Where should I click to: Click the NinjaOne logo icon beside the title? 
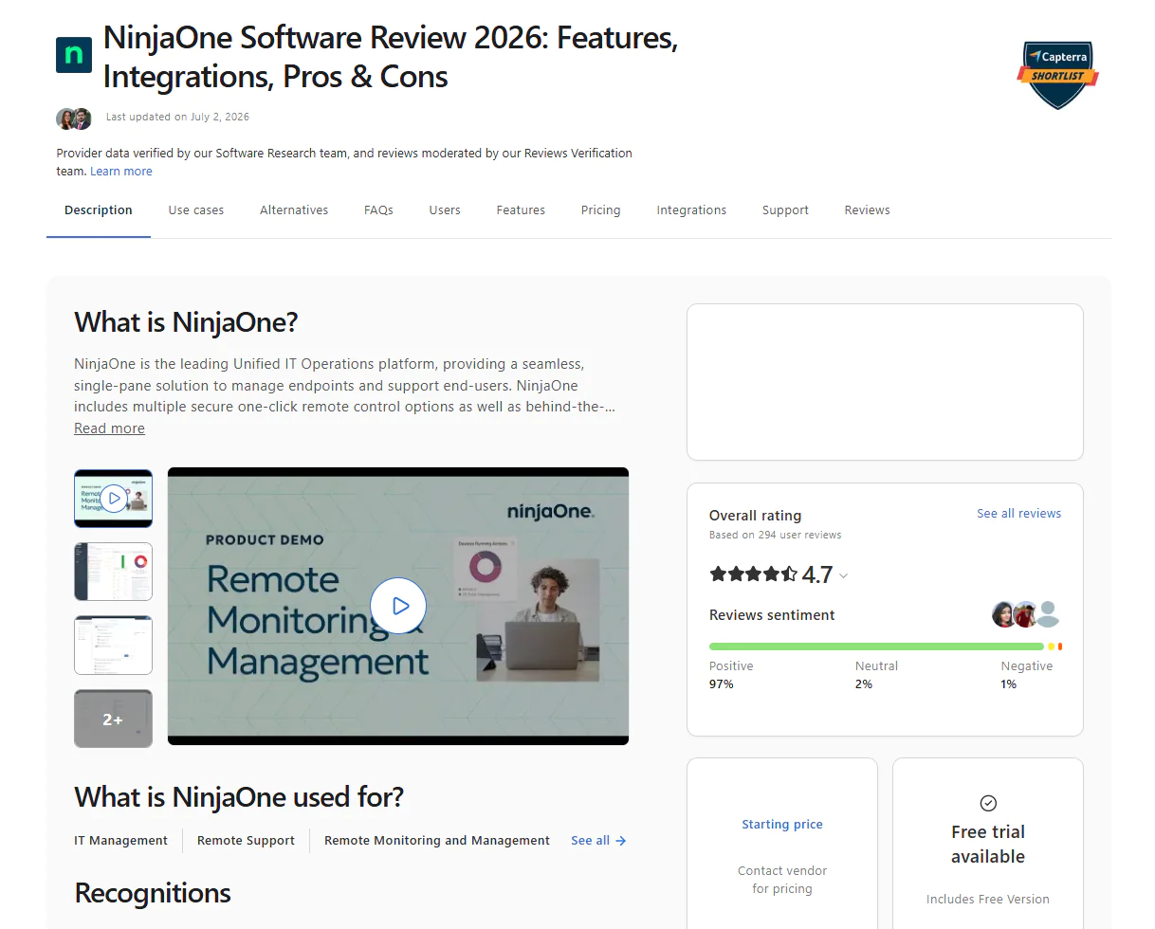[x=74, y=55]
